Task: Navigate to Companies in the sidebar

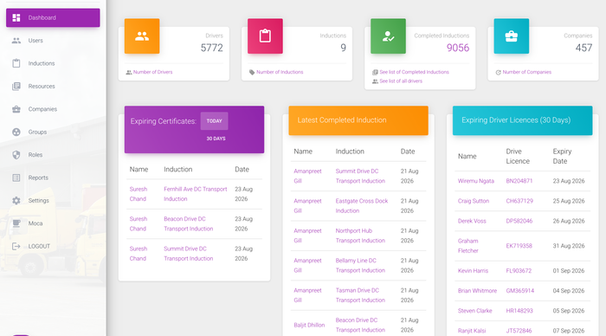Action: (x=53, y=109)
